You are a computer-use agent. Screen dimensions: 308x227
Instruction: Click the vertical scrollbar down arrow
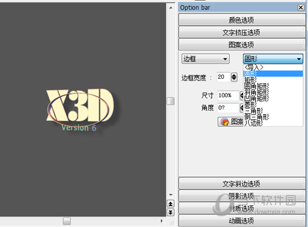pyautogui.click(x=171, y=195)
